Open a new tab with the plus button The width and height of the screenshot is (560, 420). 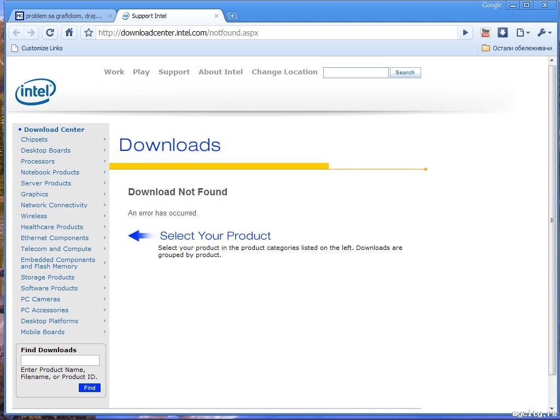(x=232, y=16)
